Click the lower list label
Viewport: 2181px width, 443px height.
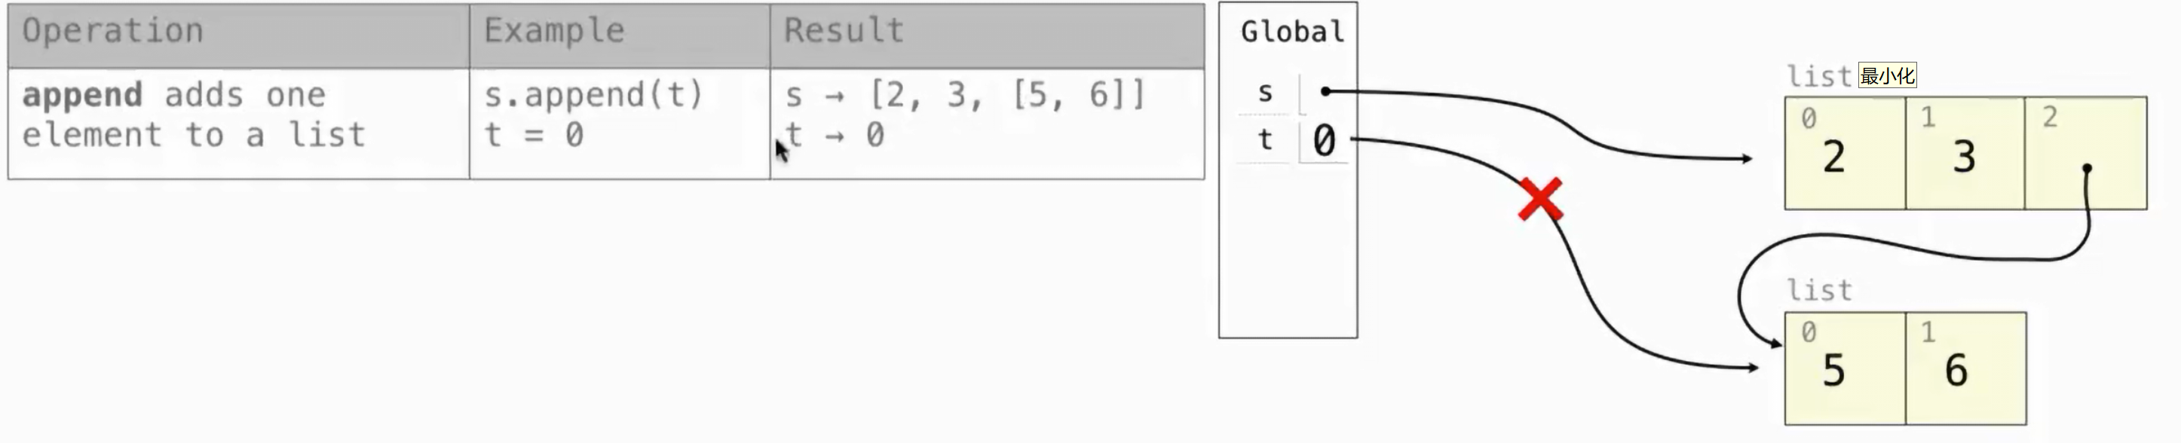tap(1819, 291)
